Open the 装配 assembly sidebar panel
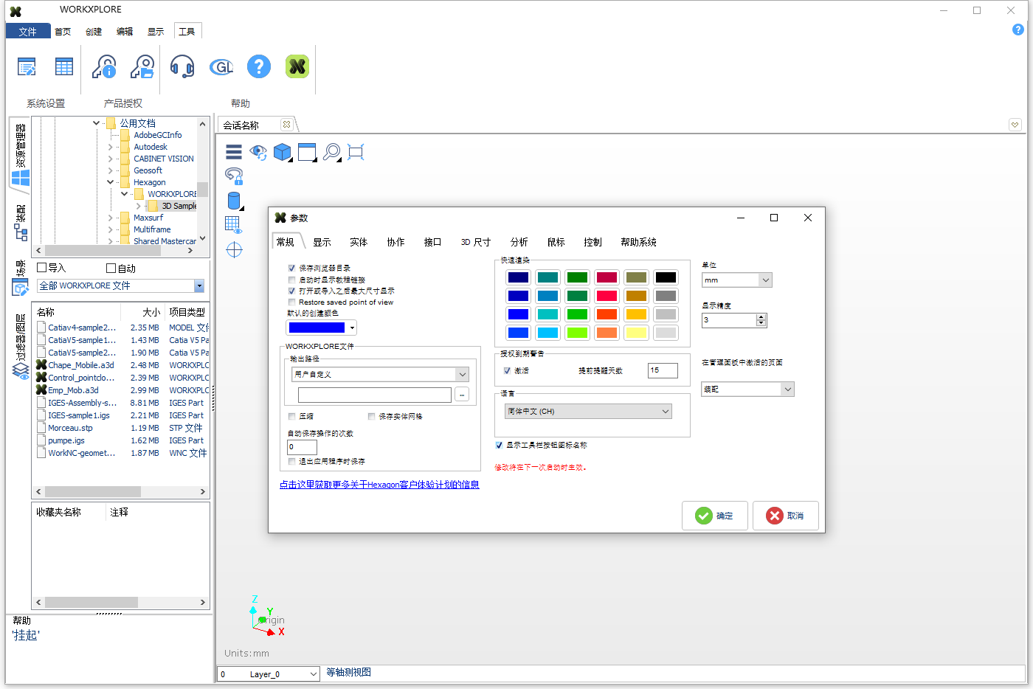This screenshot has width=1033, height=689. point(20,222)
